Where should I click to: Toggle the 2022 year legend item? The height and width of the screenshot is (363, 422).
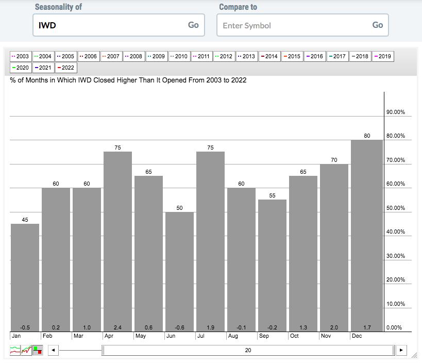(65, 68)
